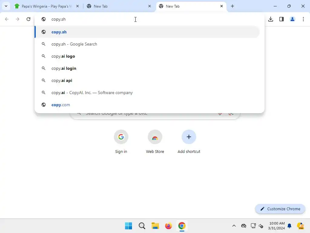Open the notification bell
310x233 pixels.
[x=289, y=226]
